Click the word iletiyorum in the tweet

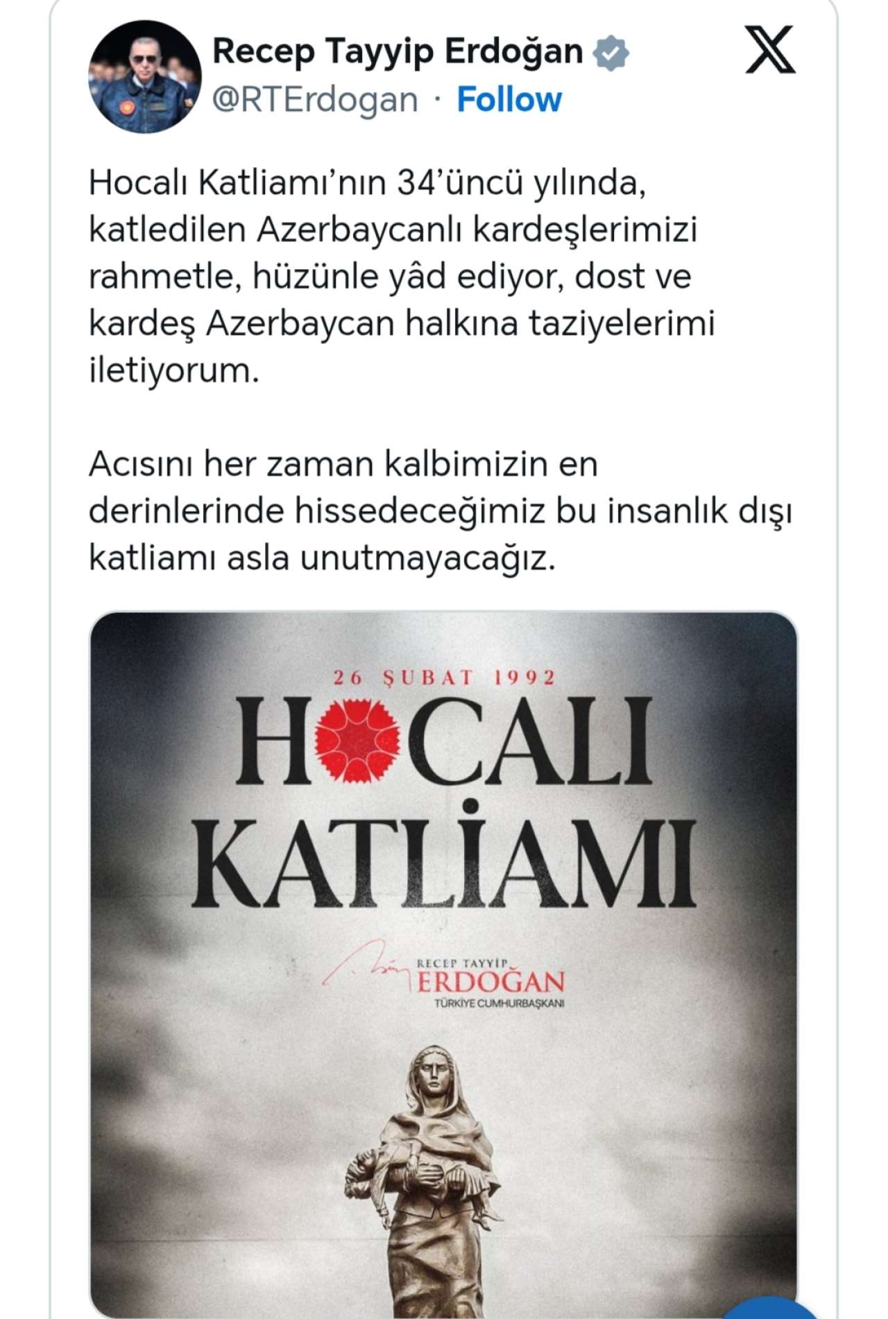[174, 370]
